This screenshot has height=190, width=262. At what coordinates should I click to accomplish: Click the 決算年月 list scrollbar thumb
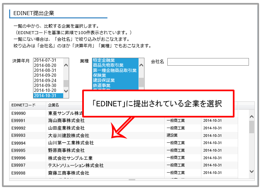[66, 84]
